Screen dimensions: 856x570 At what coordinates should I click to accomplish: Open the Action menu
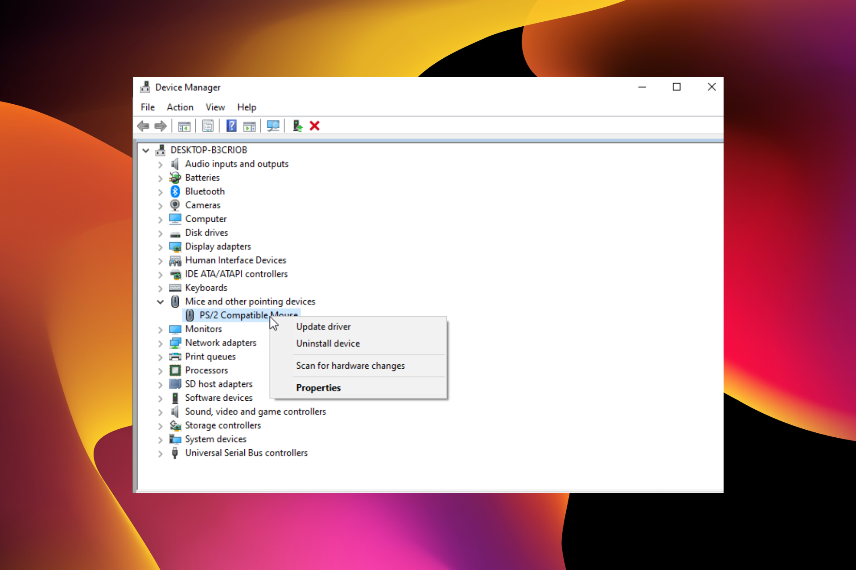click(180, 106)
